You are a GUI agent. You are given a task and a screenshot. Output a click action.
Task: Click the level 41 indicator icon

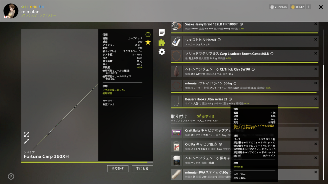tap(24, 7)
